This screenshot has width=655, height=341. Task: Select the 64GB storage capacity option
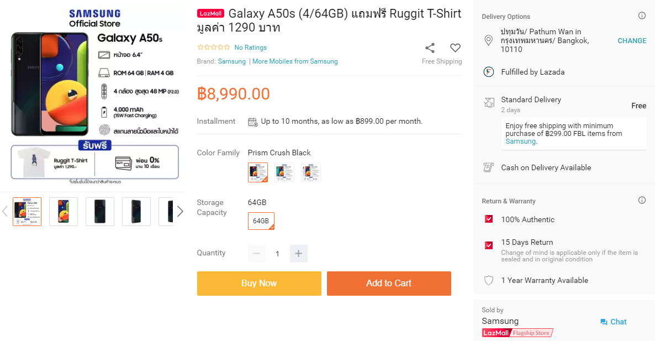(x=261, y=221)
